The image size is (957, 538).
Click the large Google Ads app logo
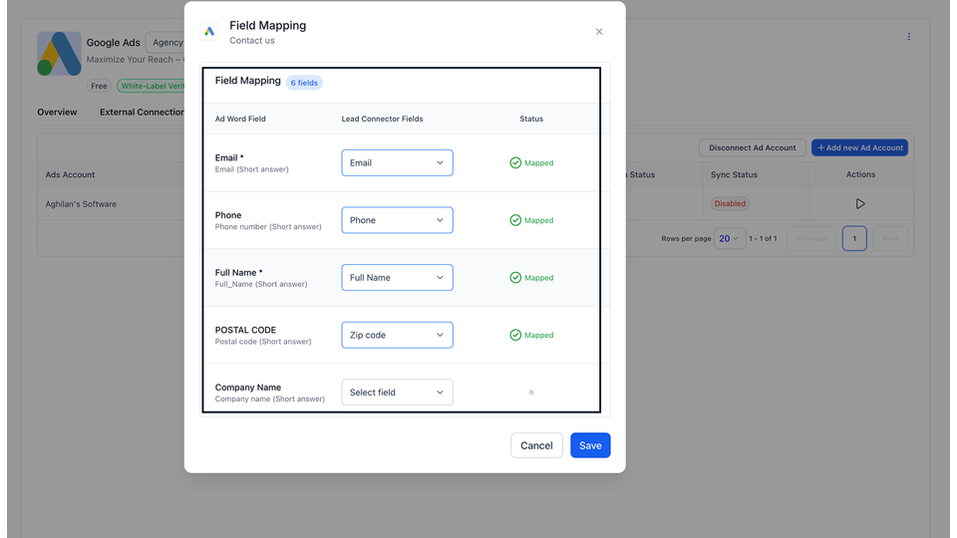[x=59, y=54]
